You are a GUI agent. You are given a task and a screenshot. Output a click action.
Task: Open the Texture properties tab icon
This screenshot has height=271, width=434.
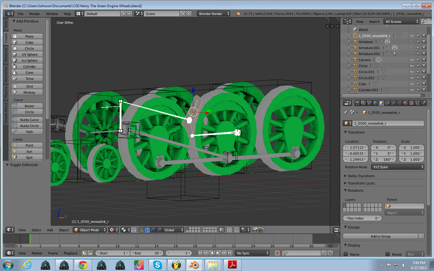pyautogui.click(x=411, y=103)
